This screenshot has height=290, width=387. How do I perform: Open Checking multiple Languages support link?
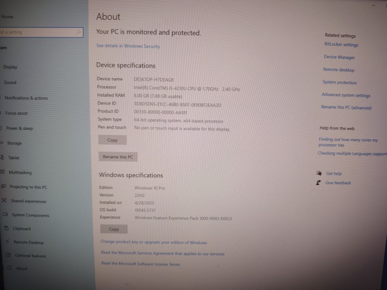click(x=352, y=153)
